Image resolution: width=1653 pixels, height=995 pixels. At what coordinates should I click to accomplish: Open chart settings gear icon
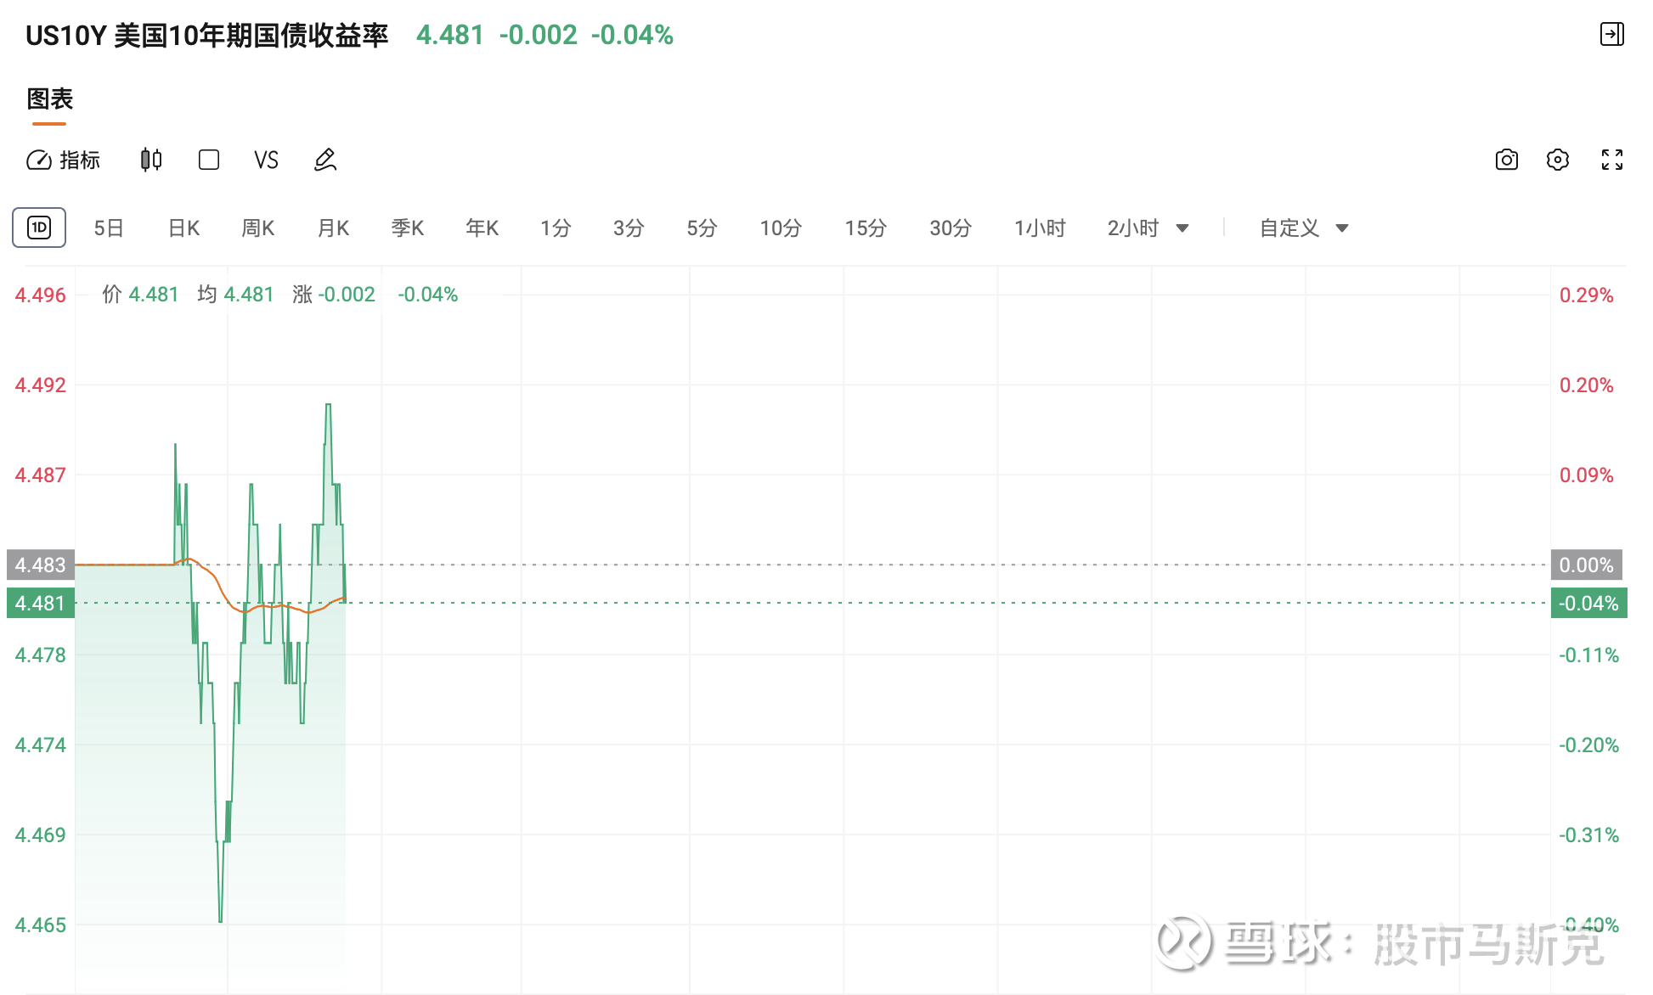tap(1558, 160)
